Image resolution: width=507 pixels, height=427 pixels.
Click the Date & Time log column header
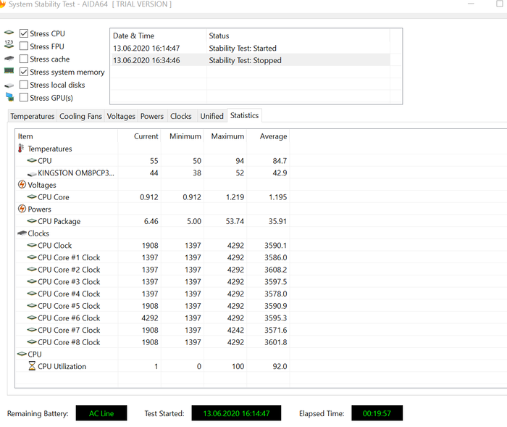pyautogui.click(x=159, y=36)
